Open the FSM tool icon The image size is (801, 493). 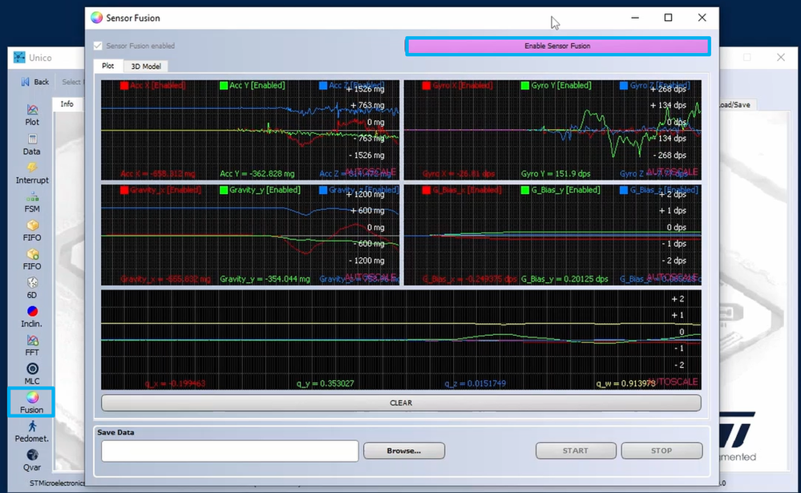(32, 202)
